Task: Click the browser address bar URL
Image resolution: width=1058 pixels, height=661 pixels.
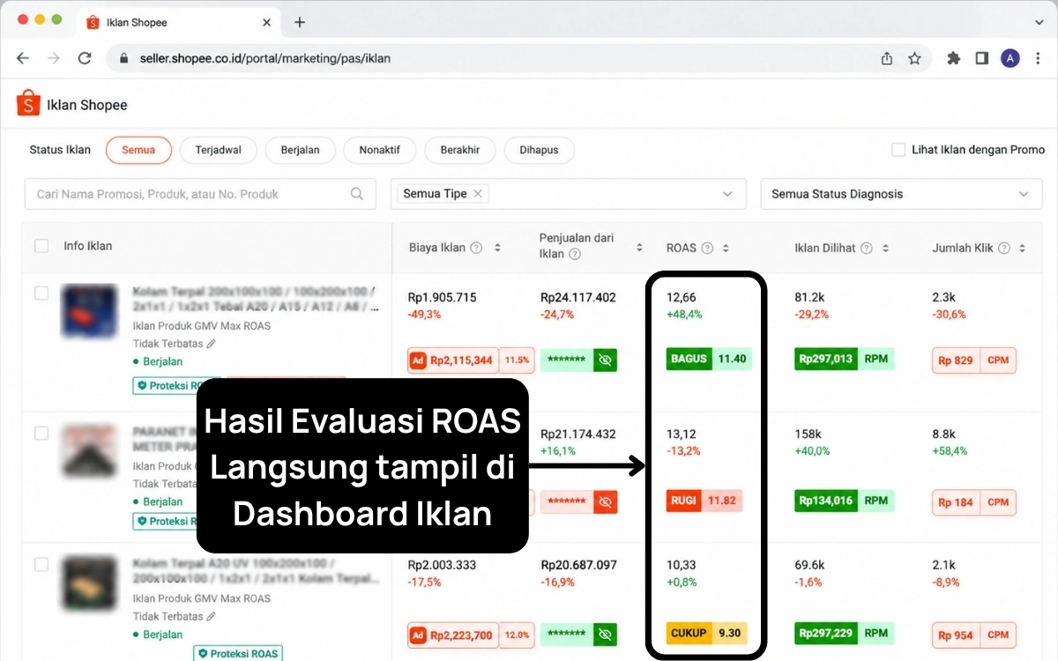Action: (x=265, y=58)
